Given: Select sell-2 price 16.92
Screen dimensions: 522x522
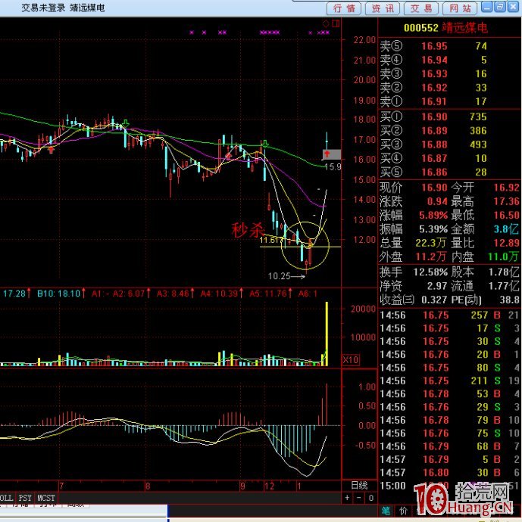Looking at the screenshot, I should (x=434, y=88).
